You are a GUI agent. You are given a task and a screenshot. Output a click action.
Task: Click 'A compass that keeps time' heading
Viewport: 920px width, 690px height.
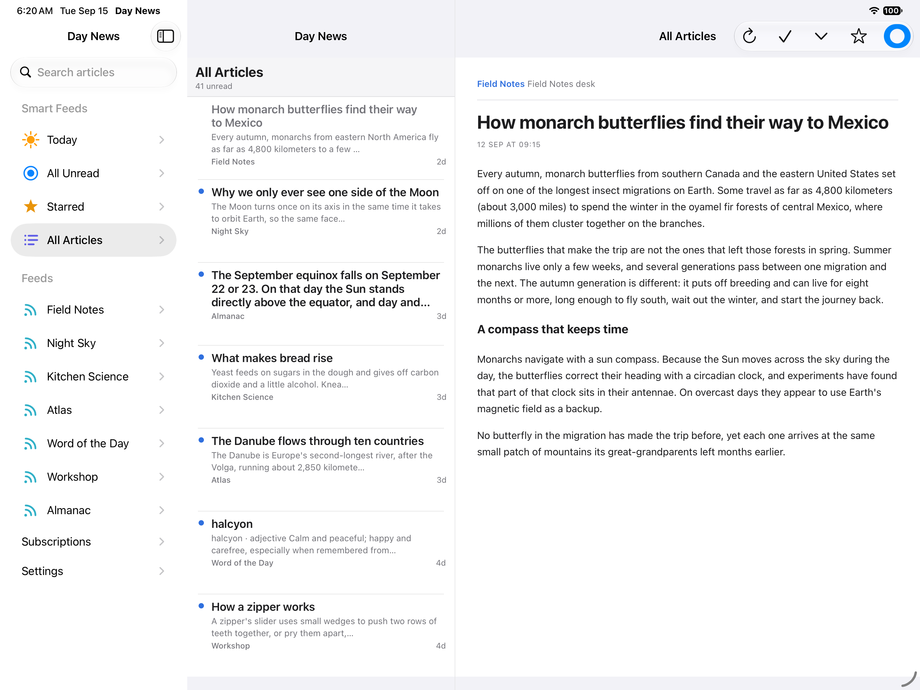[552, 329]
